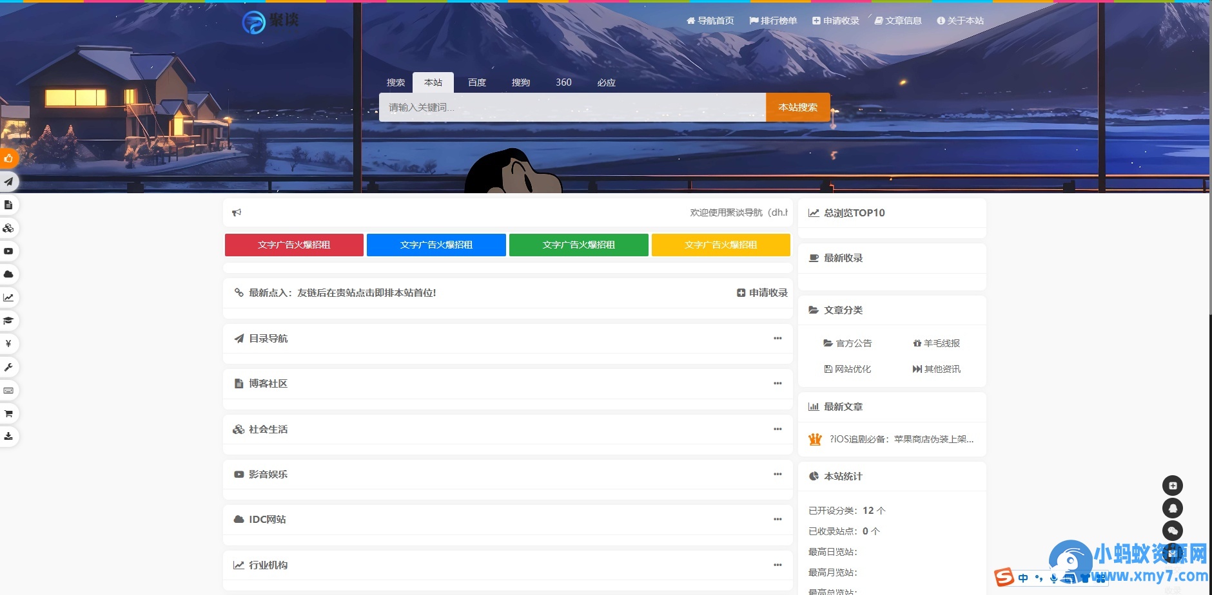Select the paper plane 目录导航 sidebar icon

(x=8, y=182)
